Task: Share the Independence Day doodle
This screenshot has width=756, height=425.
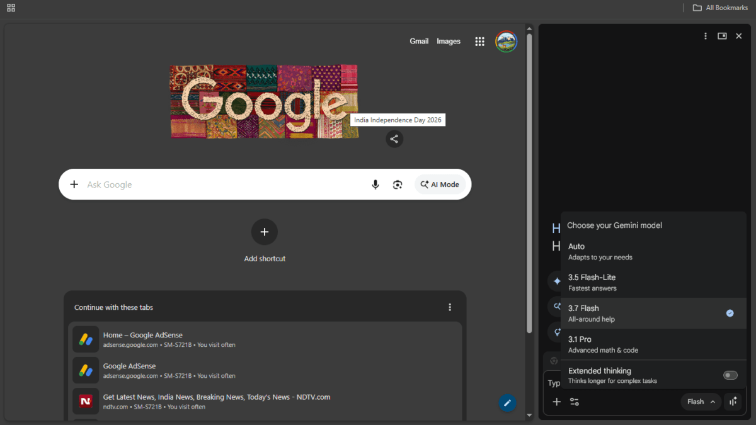Action: pyautogui.click(x=394, y=139)
